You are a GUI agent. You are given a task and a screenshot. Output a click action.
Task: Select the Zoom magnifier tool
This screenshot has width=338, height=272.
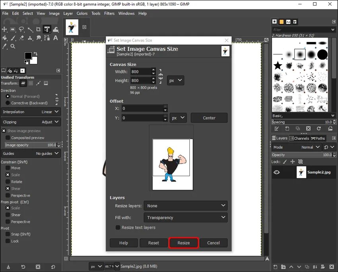13,46
